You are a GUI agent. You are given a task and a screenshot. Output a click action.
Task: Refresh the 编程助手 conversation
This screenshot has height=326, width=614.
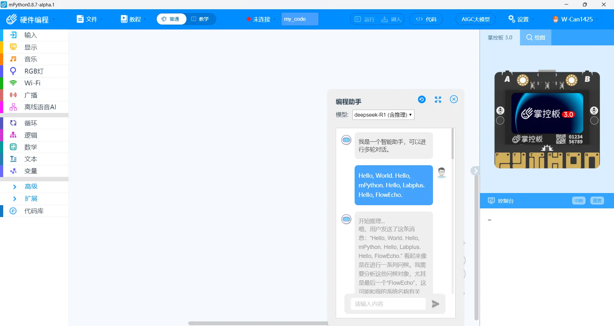click(422, 100)
